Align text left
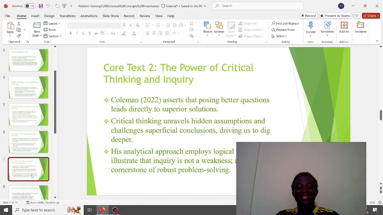Screen dimensions: 383x215 click(x=148, y=33)
